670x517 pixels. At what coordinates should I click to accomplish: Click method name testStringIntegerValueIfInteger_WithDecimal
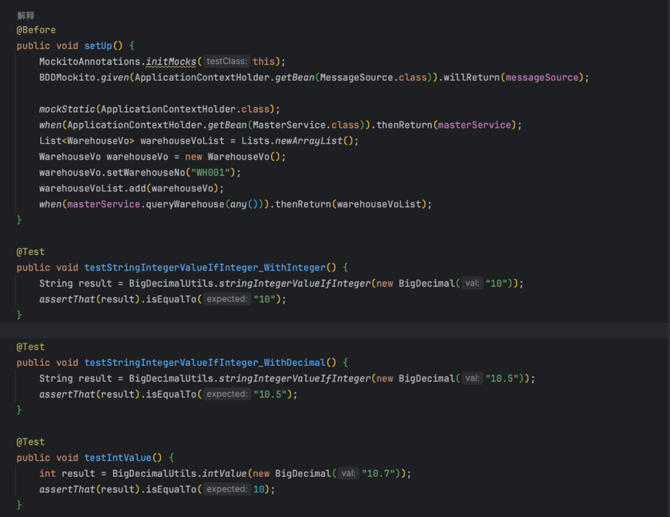coord(205,363)
